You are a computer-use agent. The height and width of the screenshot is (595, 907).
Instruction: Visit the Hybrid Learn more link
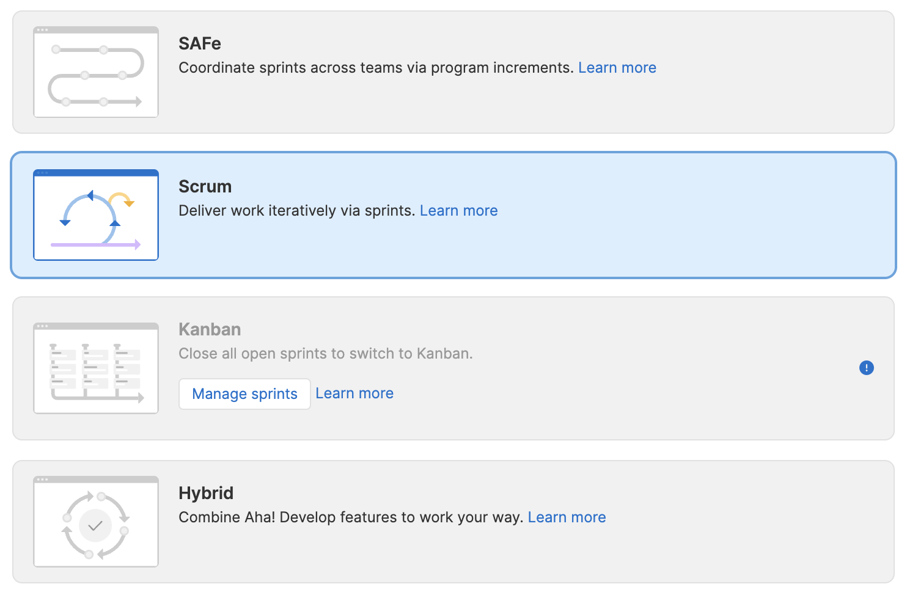567,517
